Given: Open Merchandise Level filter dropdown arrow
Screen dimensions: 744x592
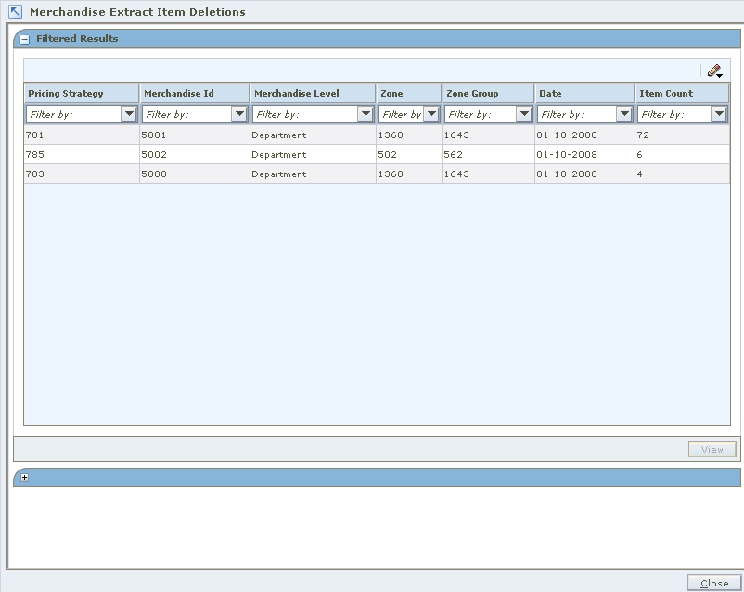Looking at the screenshot, I should coord(366,114).
